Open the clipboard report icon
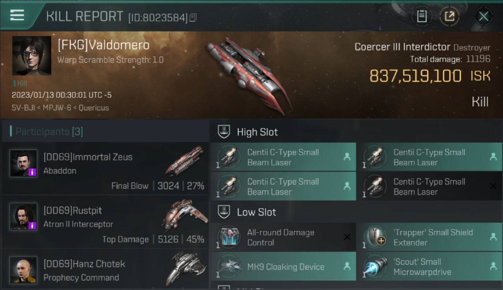Image resolution: width=503 pixels, height=290 pixels. [x=422, y=16]
